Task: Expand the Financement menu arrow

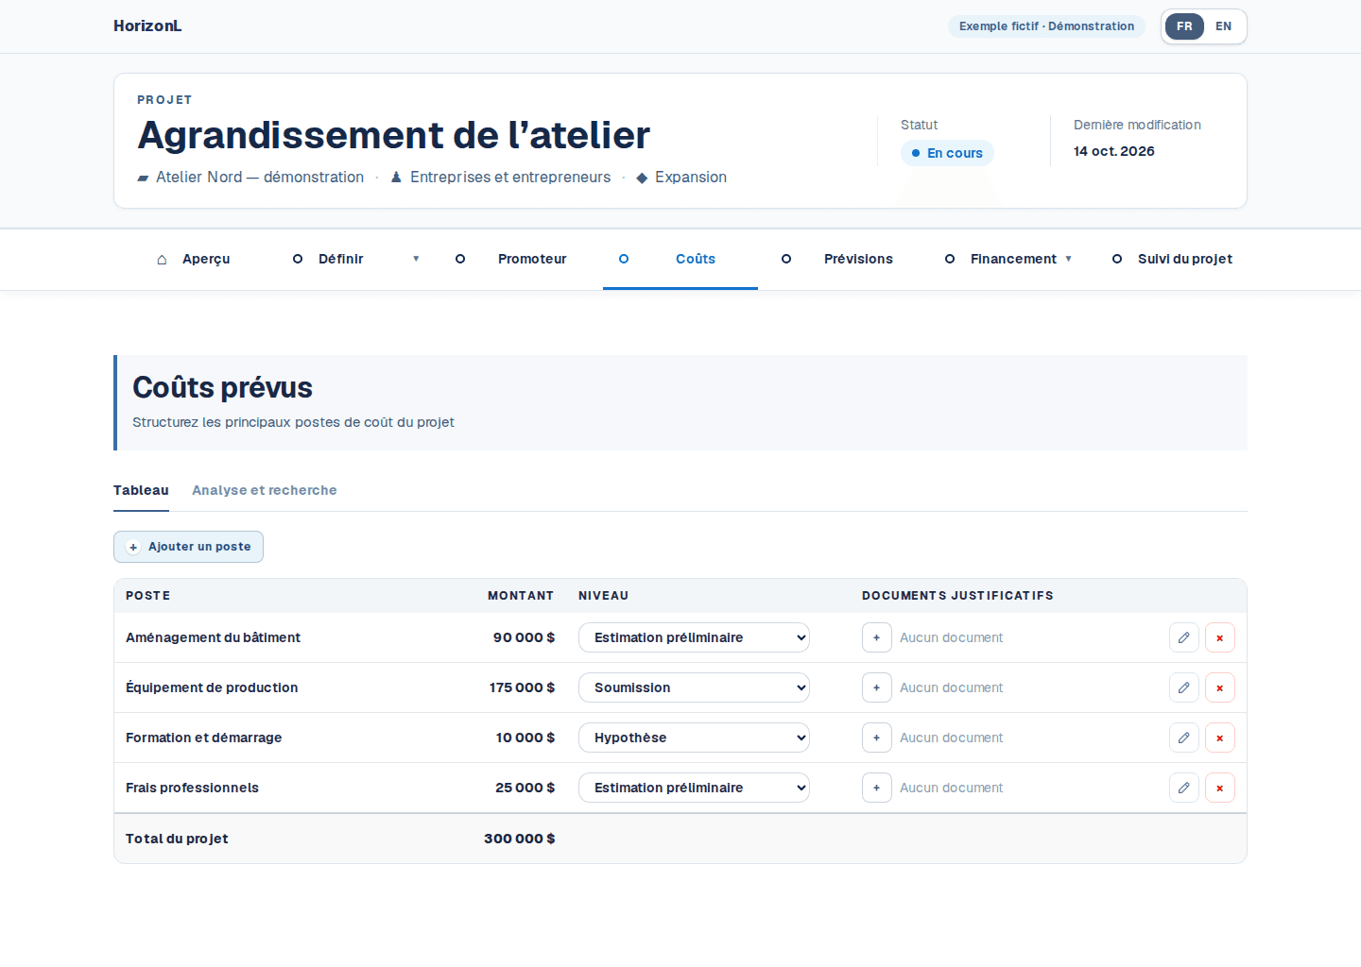Action: tap(1069, 259)
